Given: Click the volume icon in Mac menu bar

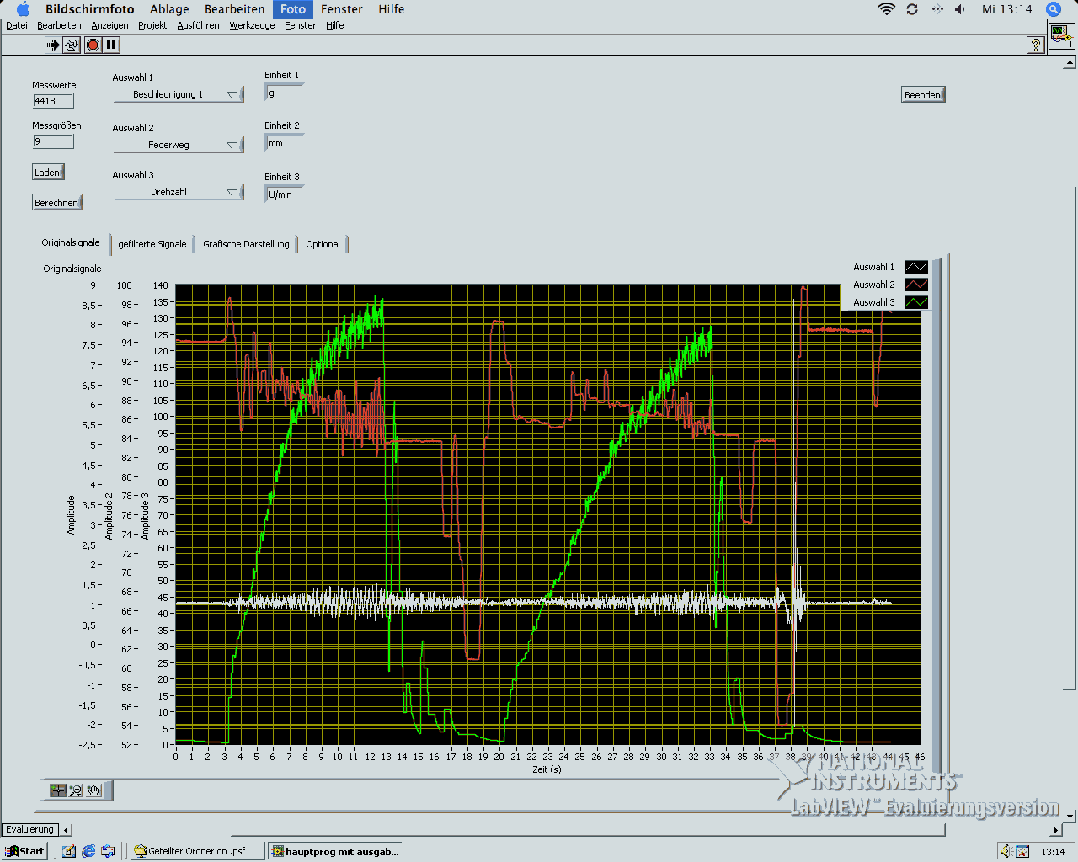Looking at the screenshot, I should click(x=960, y=9).
